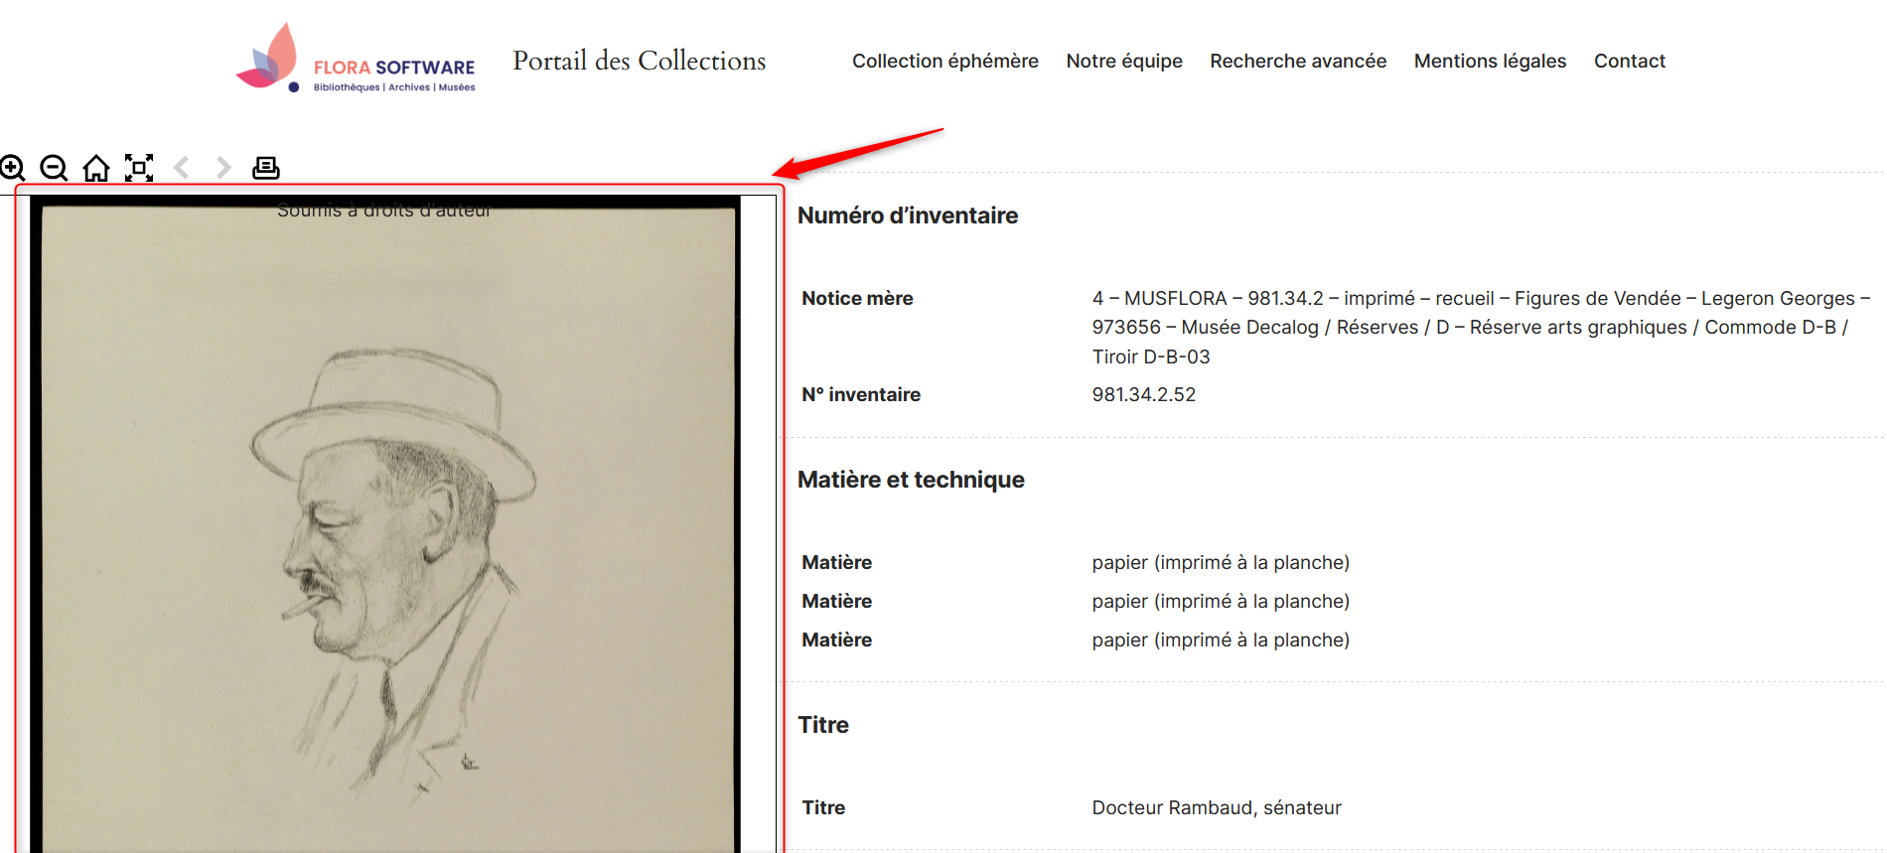
Task: Open Mentions légales page
Action: pyautogui.click(x=1490, y=61)
